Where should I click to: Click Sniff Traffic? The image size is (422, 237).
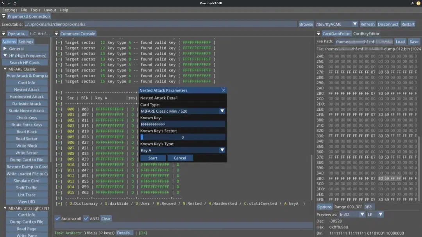click(x=27, y=187)
